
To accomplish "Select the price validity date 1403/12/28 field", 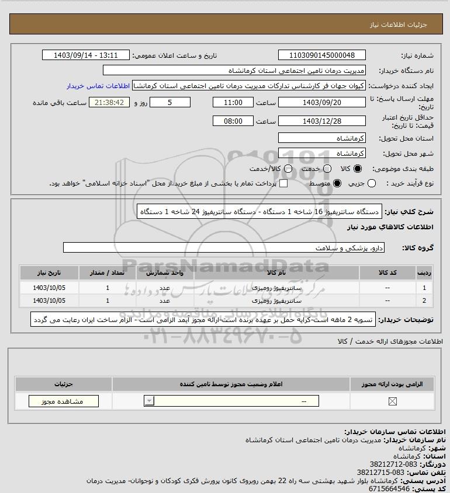I will click(322, 121).
